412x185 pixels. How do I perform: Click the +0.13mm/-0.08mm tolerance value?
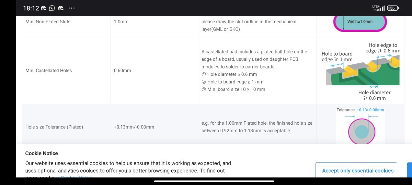[134, 127]
